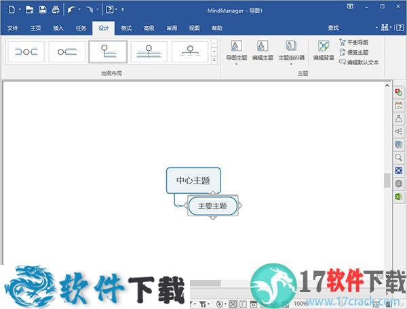Select the 中心主题 central topic
This screenshot has height=309, width=407.
(x=193, y=180)
